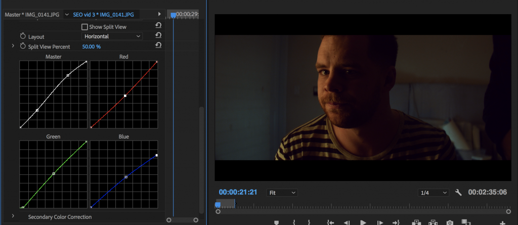Image resolution: width=518 pixels, height=225 pixels.
Task: Select the midpoint on the Red curve
Action: pos(125,96)
